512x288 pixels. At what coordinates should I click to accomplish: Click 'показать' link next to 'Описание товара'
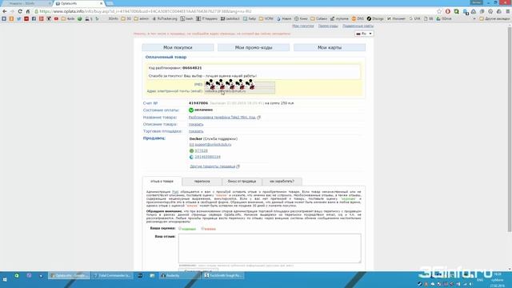click(x=196, y=125)
